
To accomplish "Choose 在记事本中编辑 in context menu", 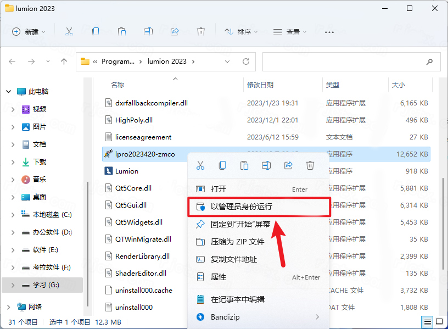I will [258, 299].
